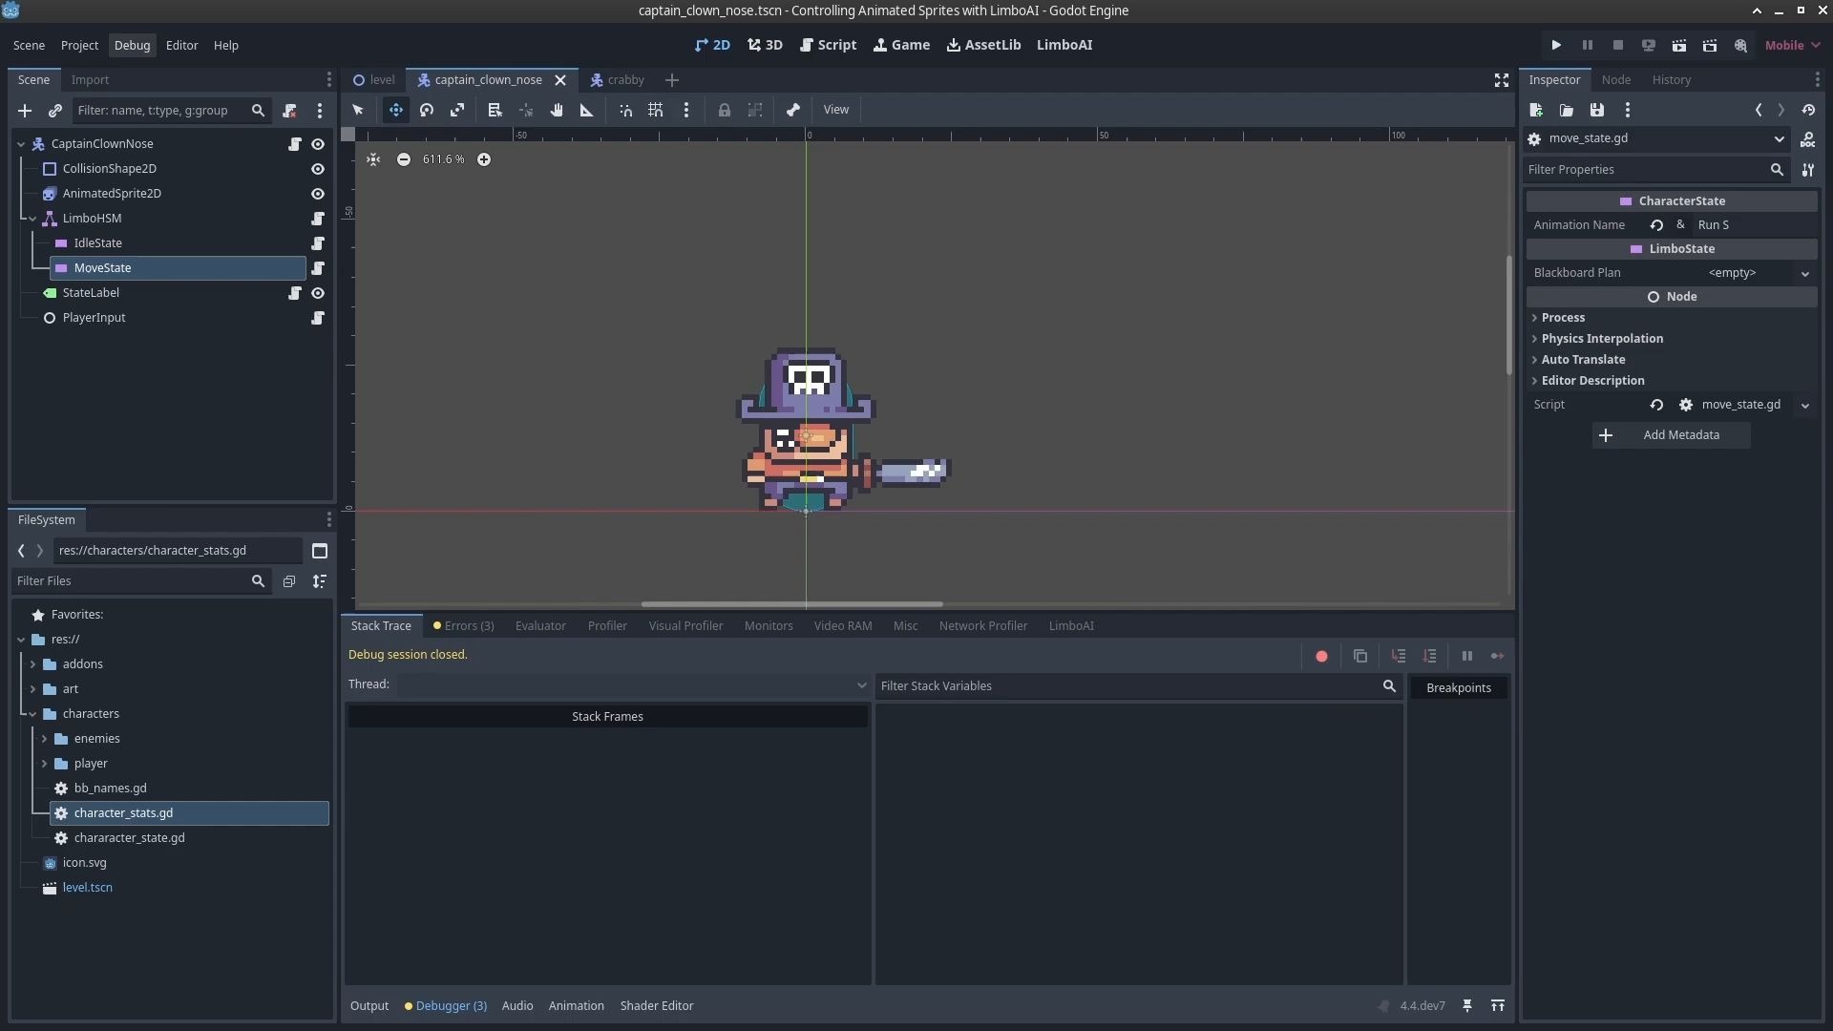The height and width of the screenshot is (1031, 1833).
Task: Select the Move tool in canvas toolbar
Action: [396, 110]
